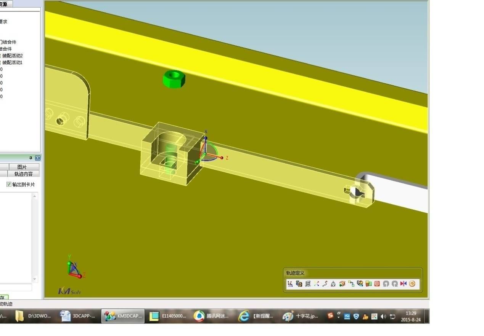Click the connected squares path icon
The image size is (484, 336).
point(351,283)
